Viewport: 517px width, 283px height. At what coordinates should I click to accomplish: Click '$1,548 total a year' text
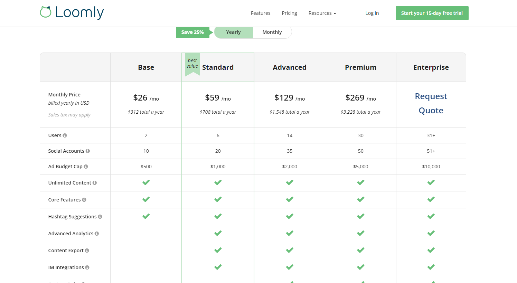290,112
